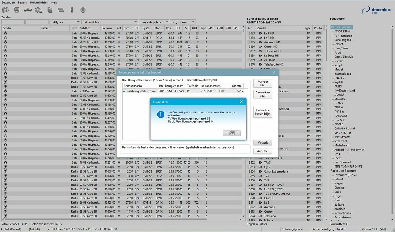The image size is (395, 232).
Task: Click the 'Markeer alles' button
Action: (x=263, y=83)
